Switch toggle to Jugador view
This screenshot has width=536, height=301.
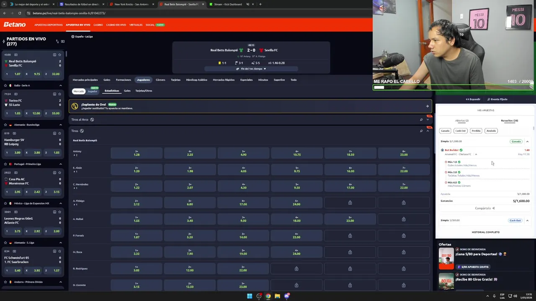92,91
